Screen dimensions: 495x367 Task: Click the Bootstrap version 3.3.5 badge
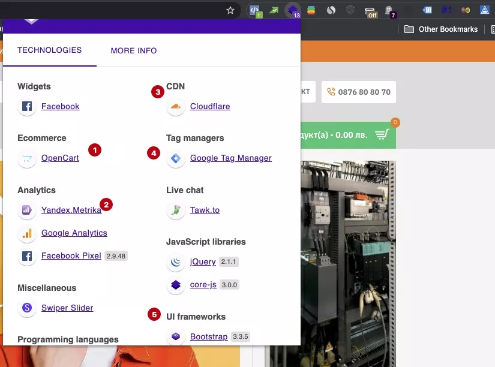[x=241, y=336]
